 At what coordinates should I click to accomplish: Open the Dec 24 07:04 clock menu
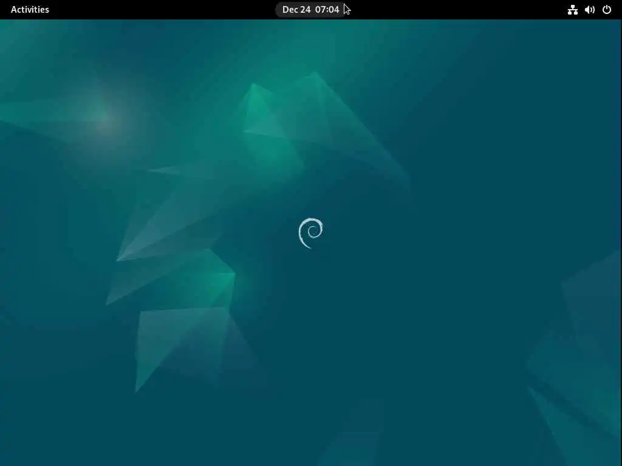coord(310,10)
